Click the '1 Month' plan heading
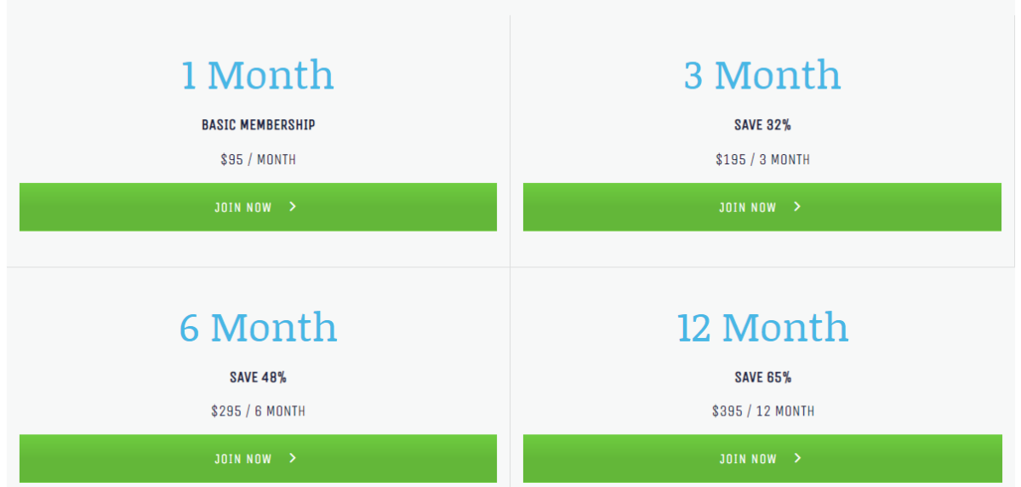This screenshot has width=1021, height=487. click(x=258, y=75)
